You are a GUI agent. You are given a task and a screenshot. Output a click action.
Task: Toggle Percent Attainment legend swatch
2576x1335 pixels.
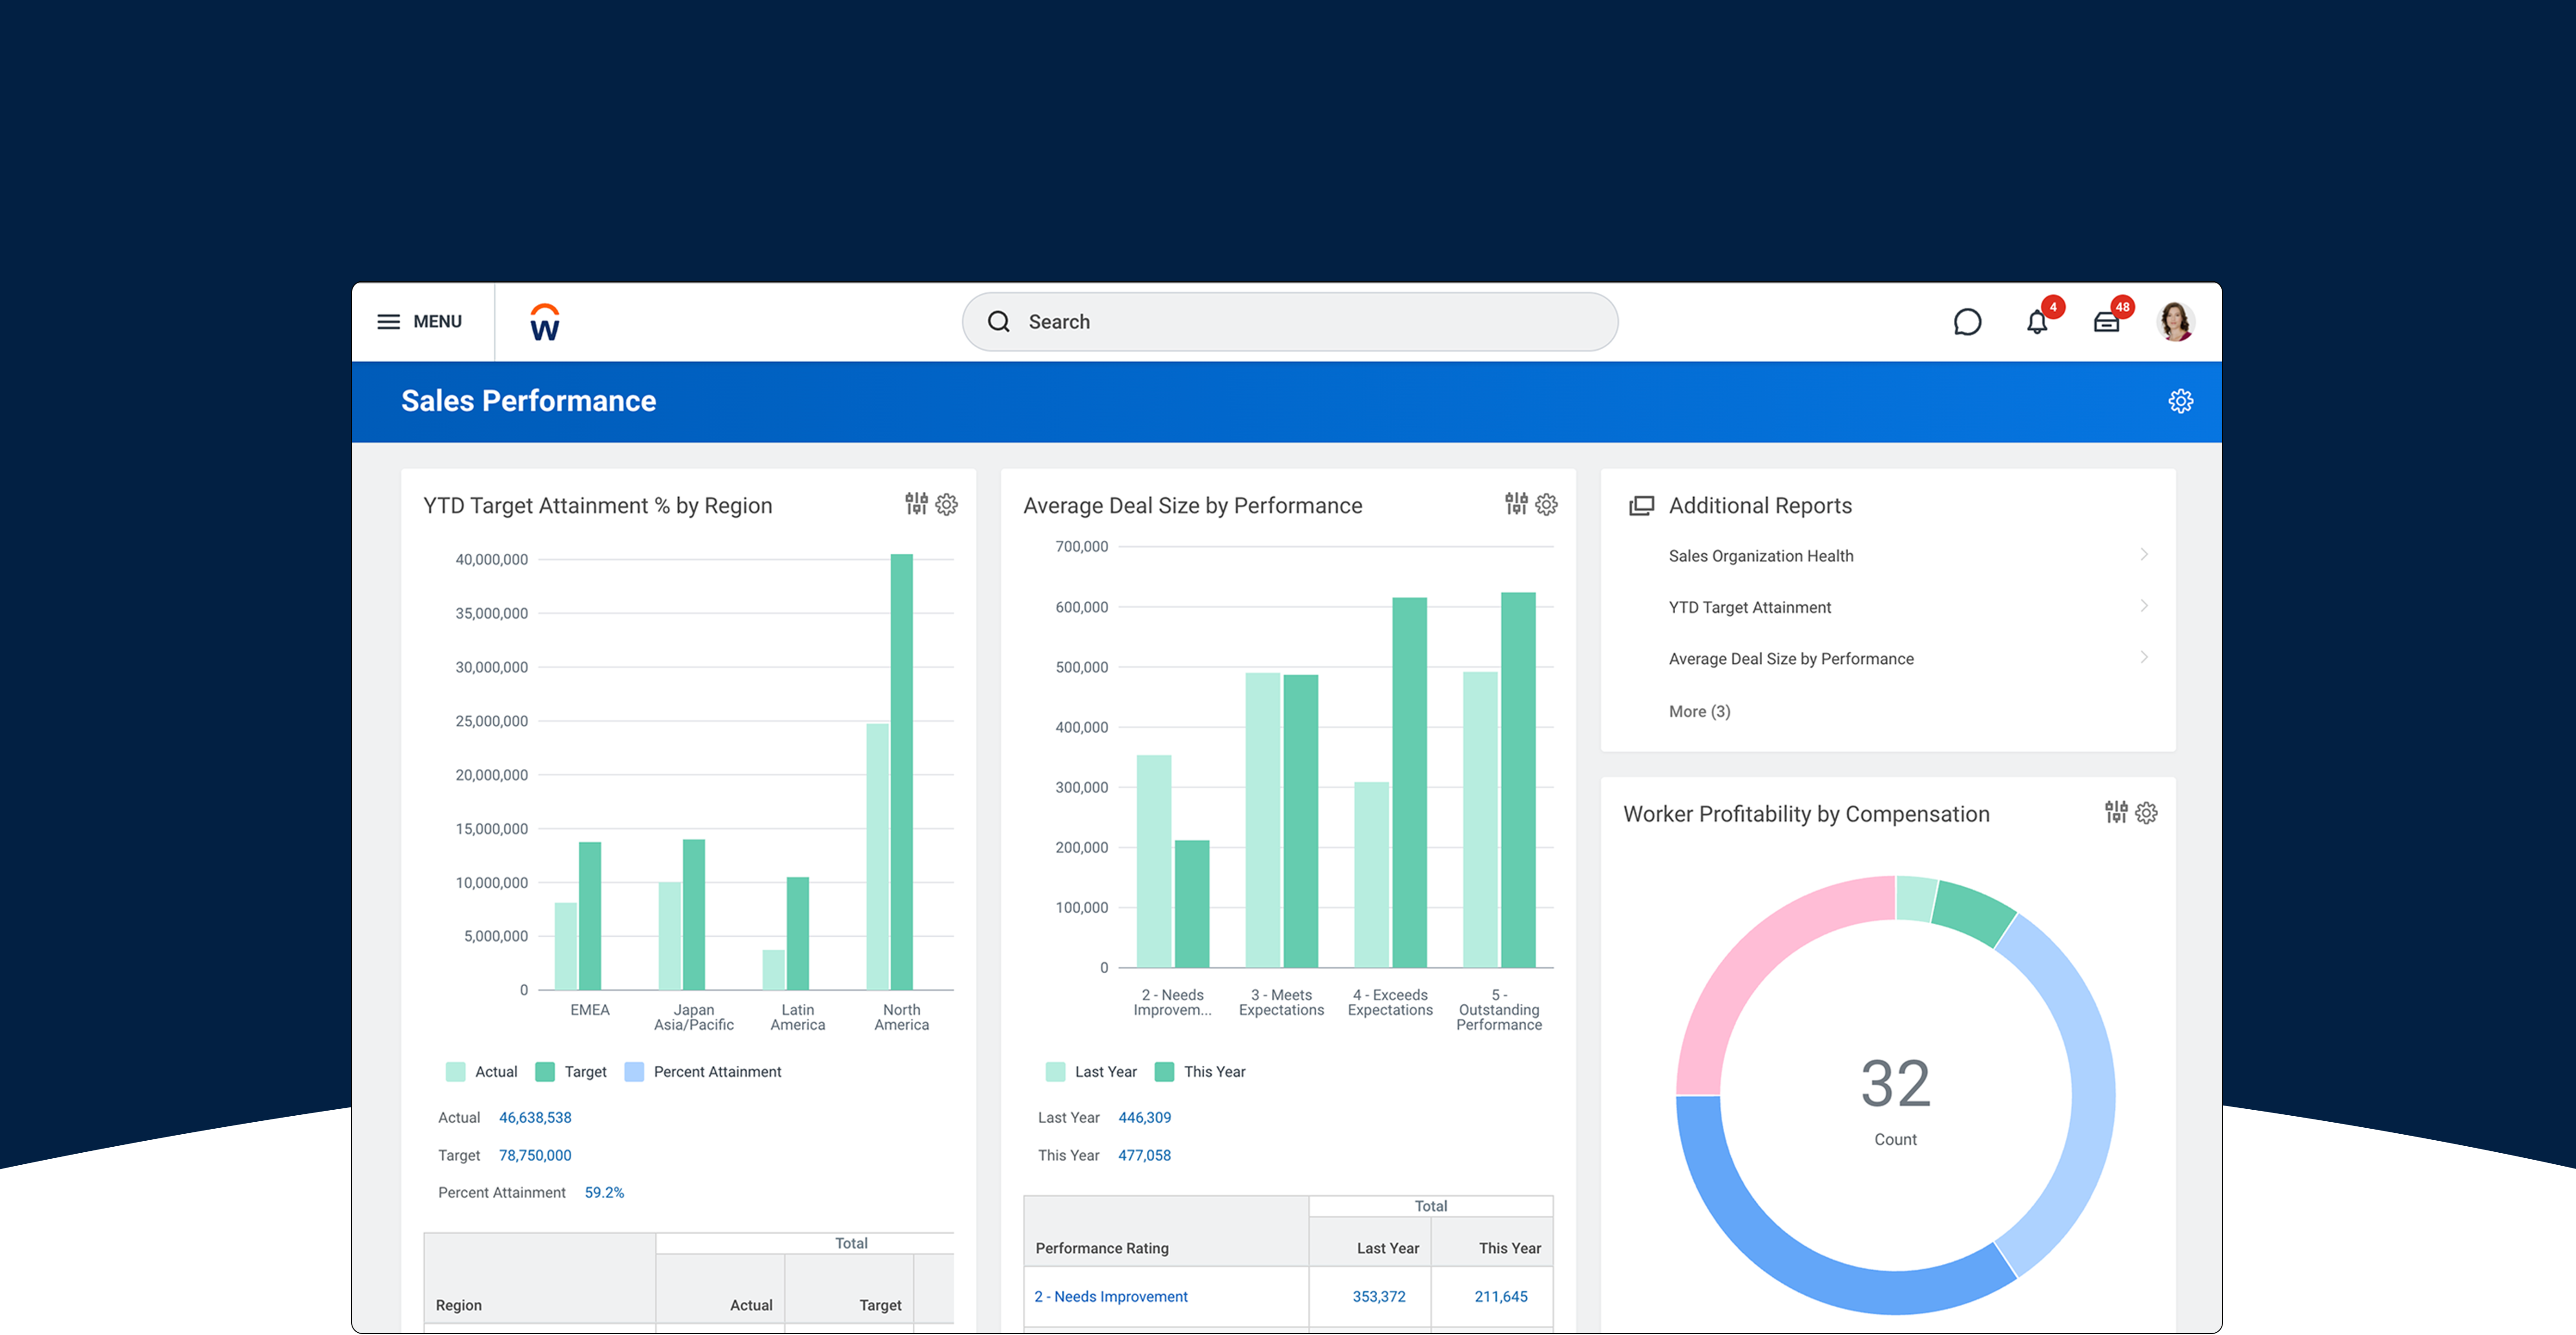tap(634, 1072)
